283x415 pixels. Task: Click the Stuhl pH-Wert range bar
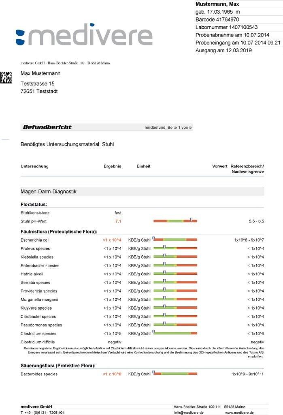[175, 221]
